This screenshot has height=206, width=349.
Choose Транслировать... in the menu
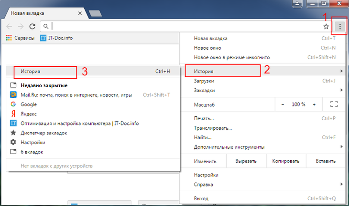[262, 128]
